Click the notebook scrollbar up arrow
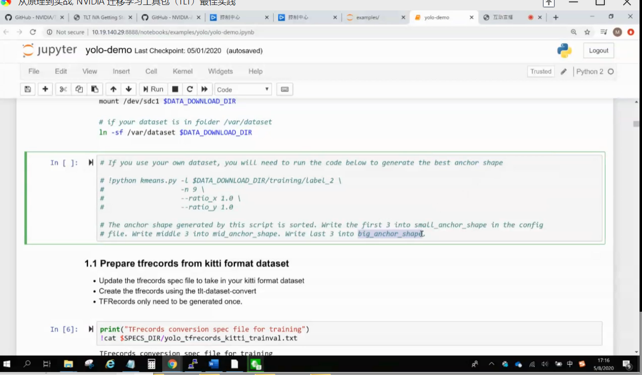Viewport: 642px width, 375px height. click(x=637, y=101)
